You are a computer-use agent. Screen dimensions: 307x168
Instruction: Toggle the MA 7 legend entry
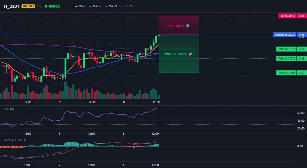pos(80,6)
